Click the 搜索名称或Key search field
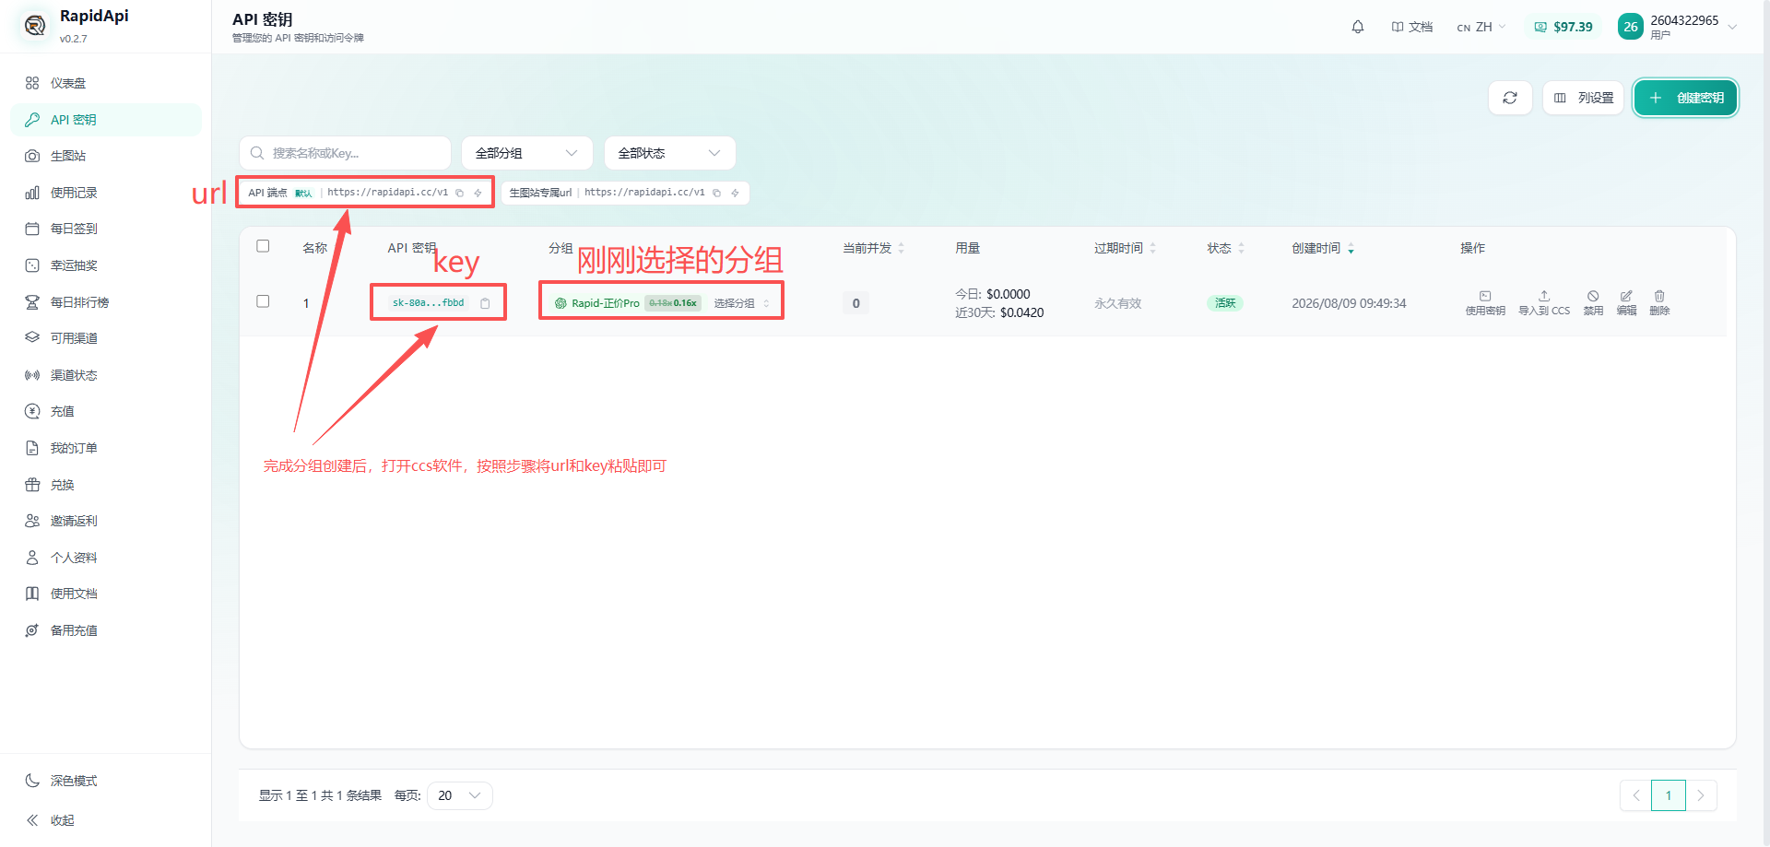This screenshot has height=847, width=1770. (x=345, y=153)
